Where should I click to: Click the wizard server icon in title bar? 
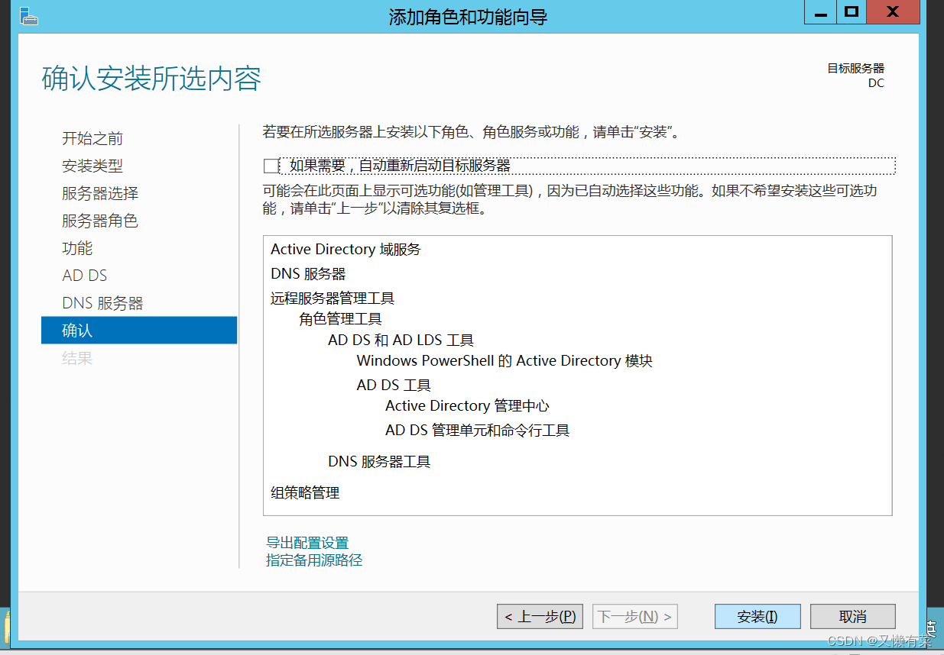[28, 15]
